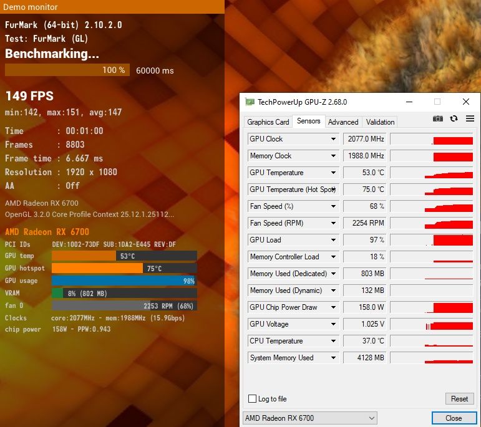481x427 pixels.
Task: Open the GPU-Z hamburger menu
Action: [x=470, y=118]
